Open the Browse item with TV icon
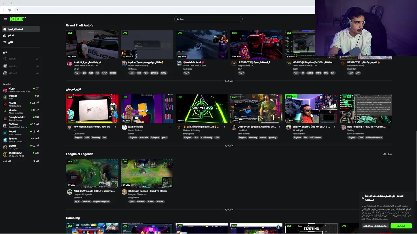This screenshot has width=417, height=234. (x=20, y=35)
